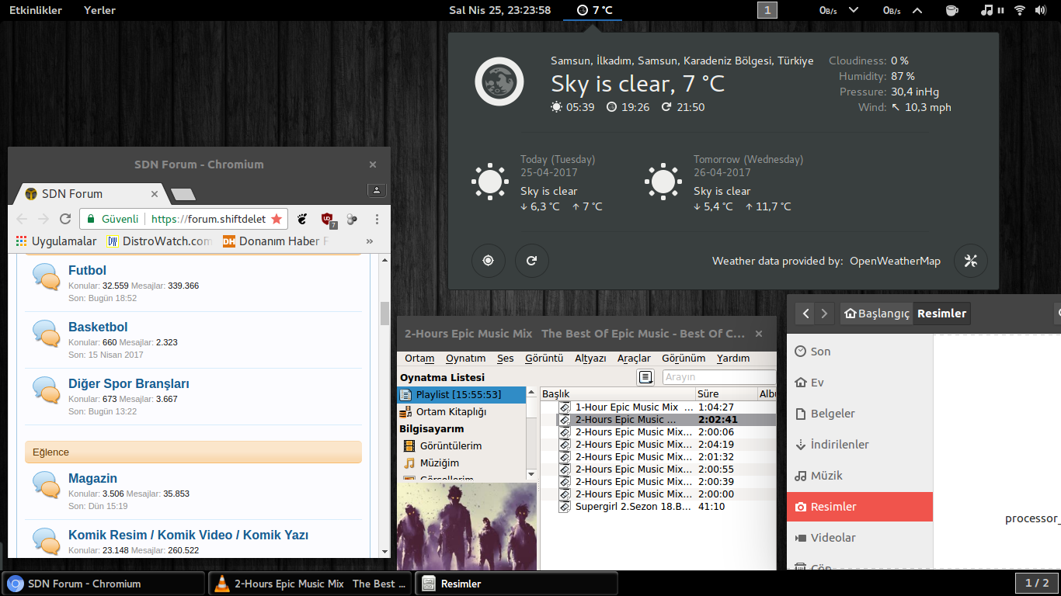This screenshot has height=596, width=1061.
Task: Expand the bookmarks overflow chevron
Action: coord(370,241)
